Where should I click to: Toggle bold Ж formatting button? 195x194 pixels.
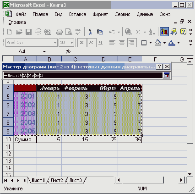[82, 43]
